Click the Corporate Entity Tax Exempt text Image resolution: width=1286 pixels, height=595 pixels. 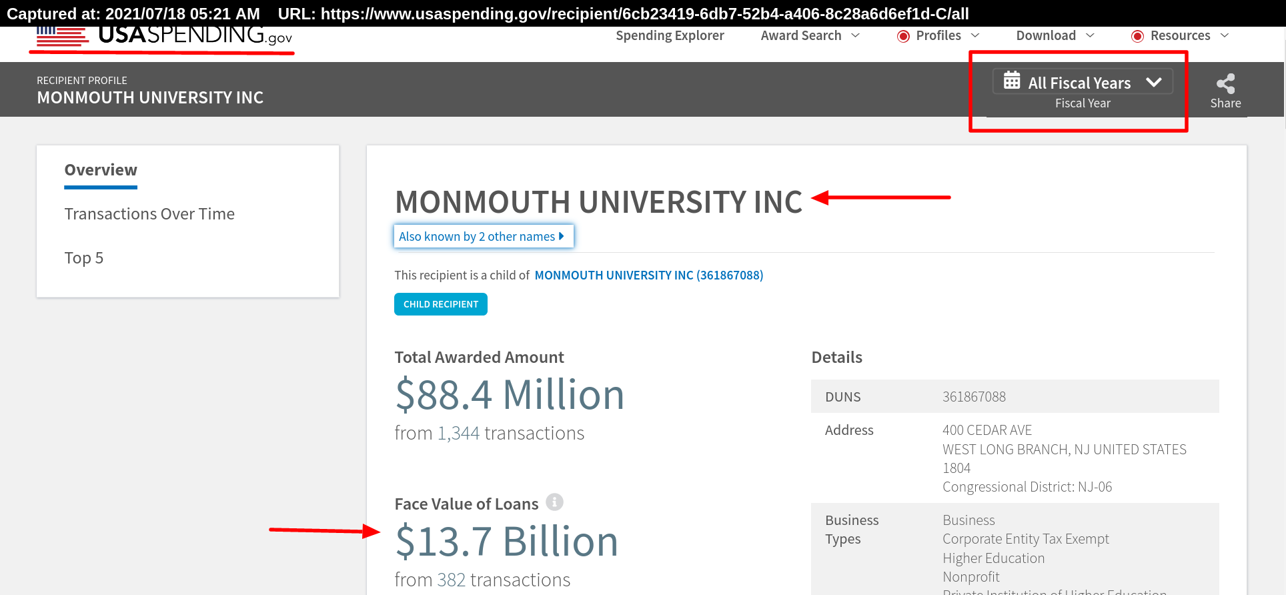(1026, 539)
